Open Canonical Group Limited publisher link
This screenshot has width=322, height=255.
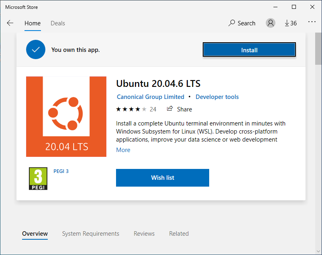[x=151, y=97]
